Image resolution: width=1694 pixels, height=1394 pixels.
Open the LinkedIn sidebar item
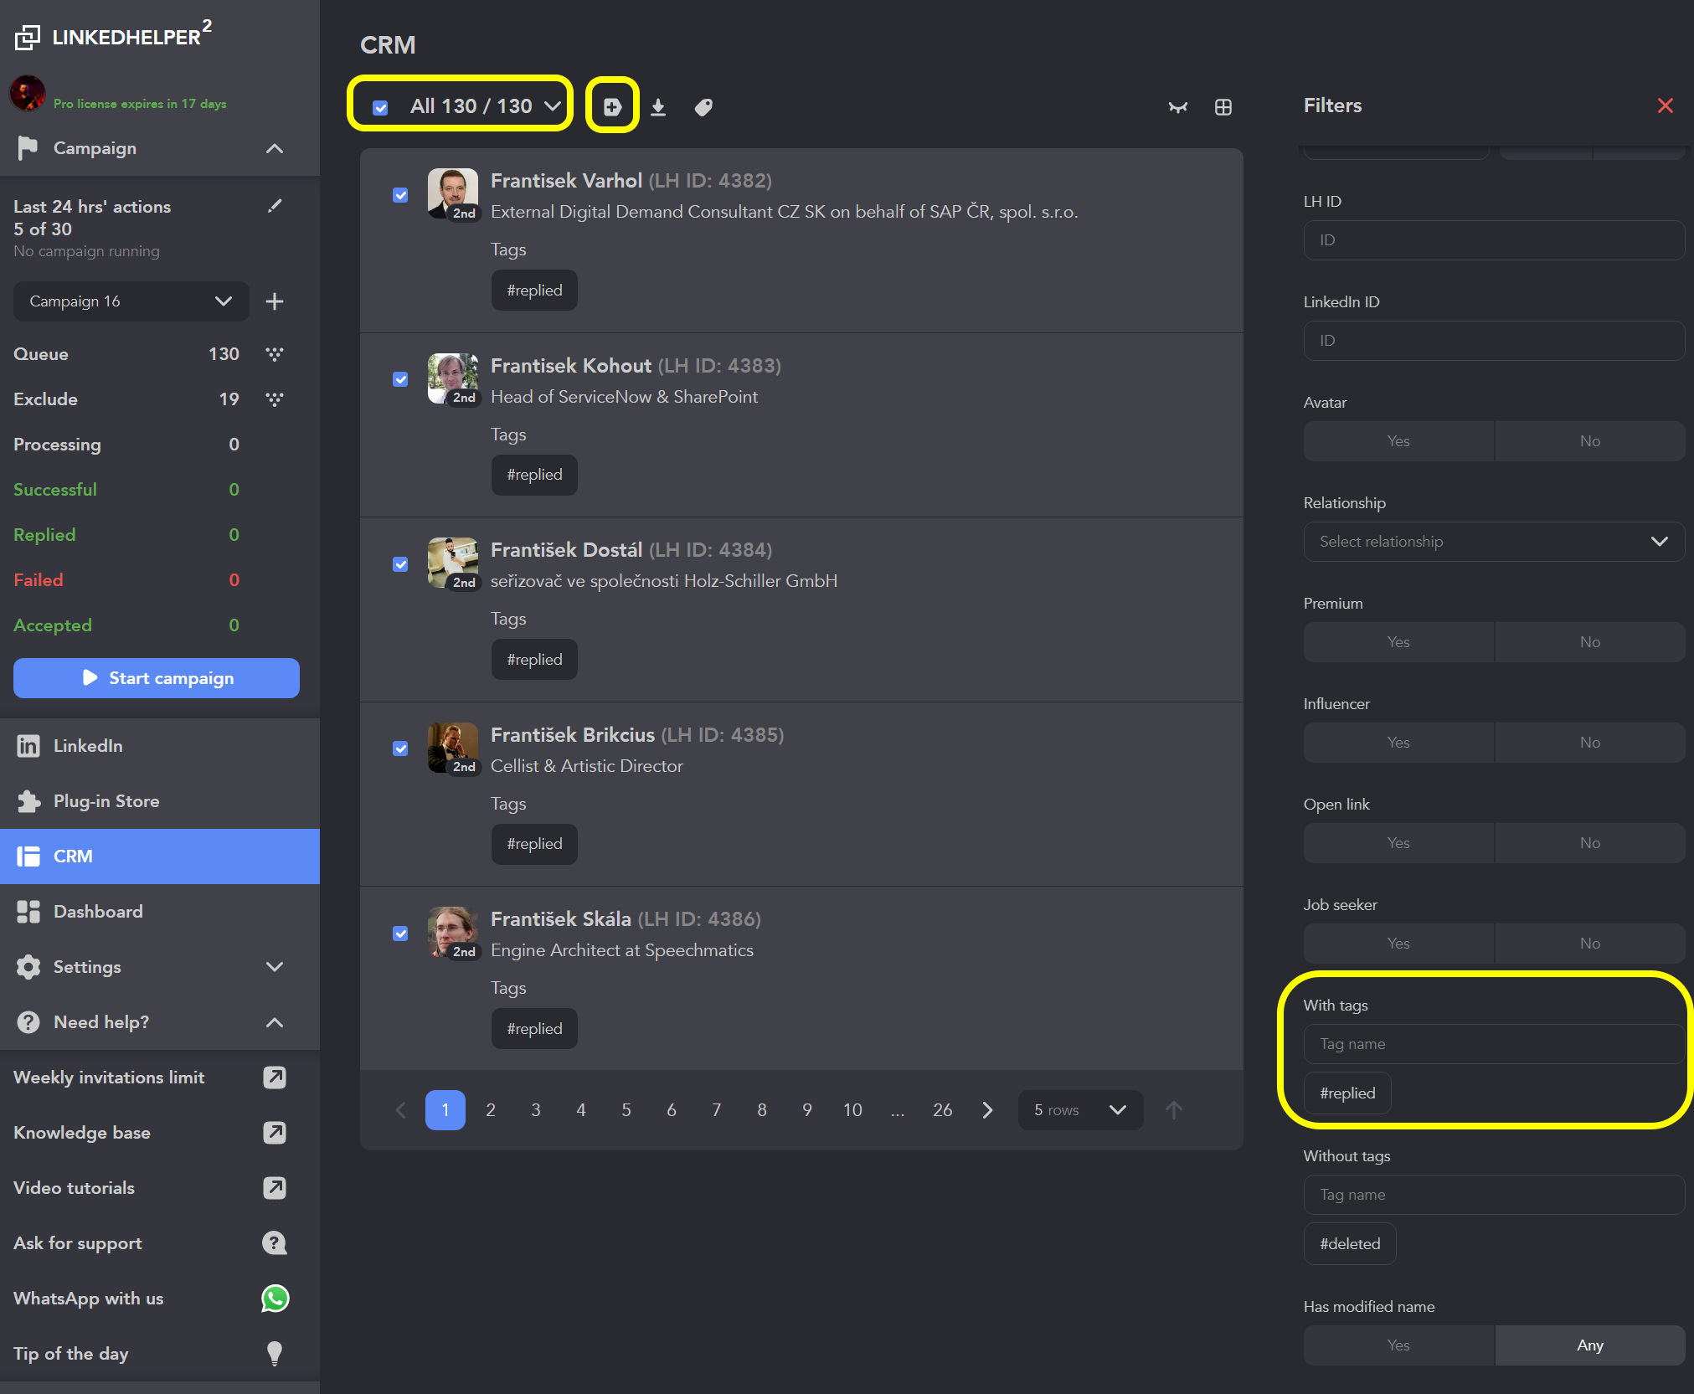click(x=160, y=746)
